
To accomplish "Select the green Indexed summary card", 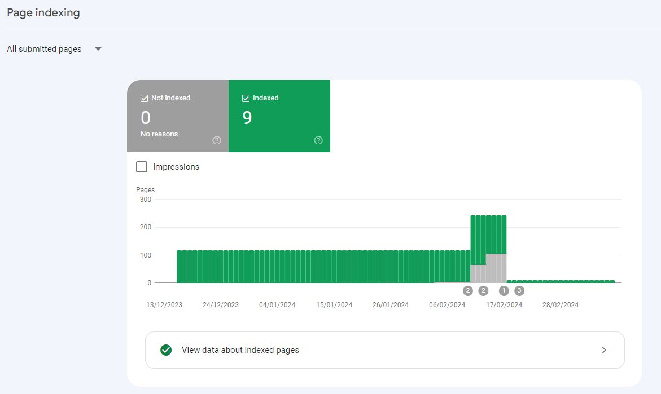I will tap(279, 116).
